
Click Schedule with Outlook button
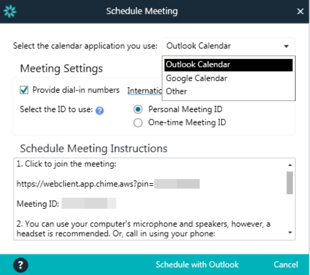pyautogui.click(x=197, y=265)
